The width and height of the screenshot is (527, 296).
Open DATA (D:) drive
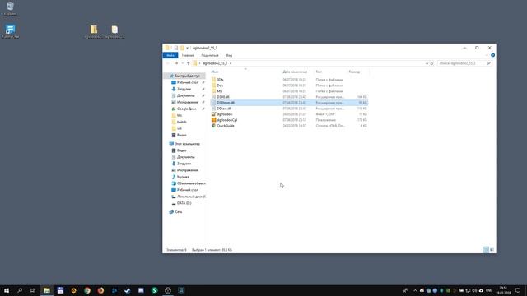[x=184, y=203]
